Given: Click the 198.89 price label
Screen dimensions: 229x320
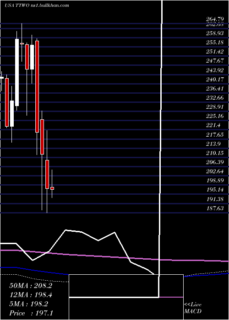Looking at the screenshot, I should click(214, 181).
